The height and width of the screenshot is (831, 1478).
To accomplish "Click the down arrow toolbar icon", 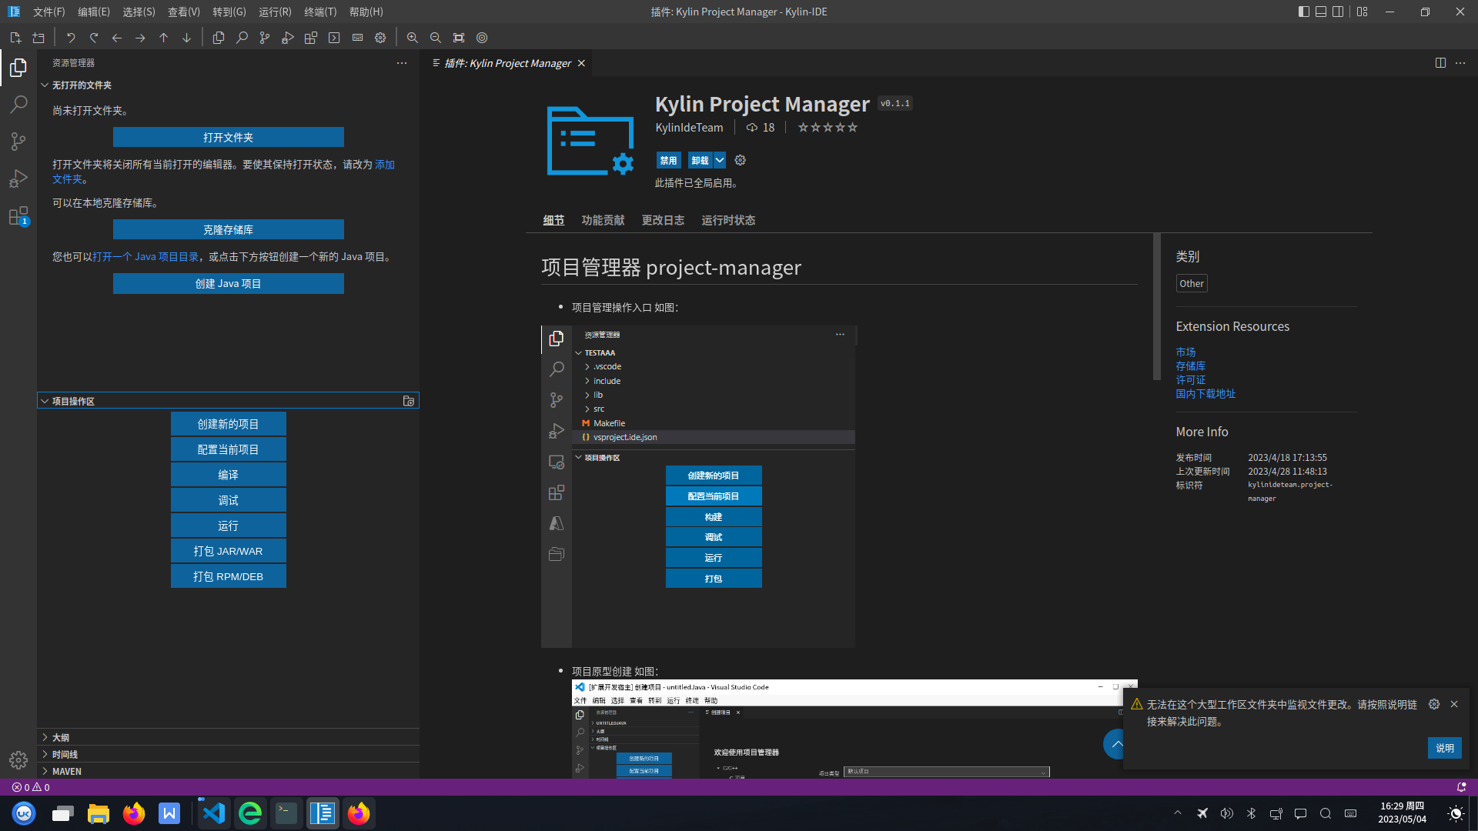I will point(186,38).
